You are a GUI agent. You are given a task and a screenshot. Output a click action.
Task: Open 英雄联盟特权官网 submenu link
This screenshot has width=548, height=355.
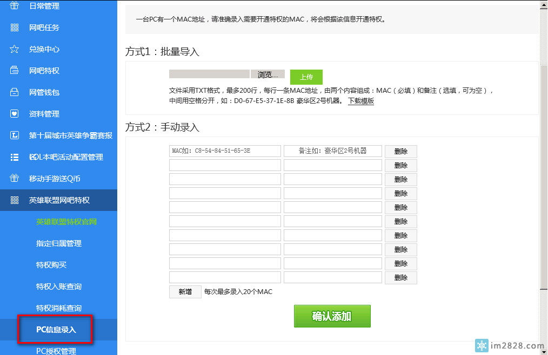pos(66,222)
